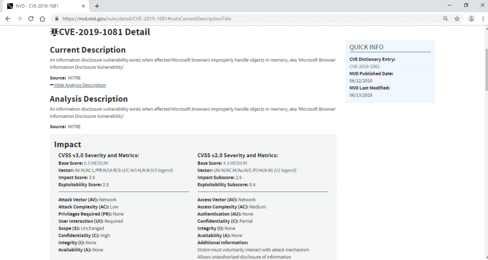Image resolution: width=488 pixels, height=260 pixels.
Task: Click Victim must voluntarily interact text
Action: tap(254, 250)
